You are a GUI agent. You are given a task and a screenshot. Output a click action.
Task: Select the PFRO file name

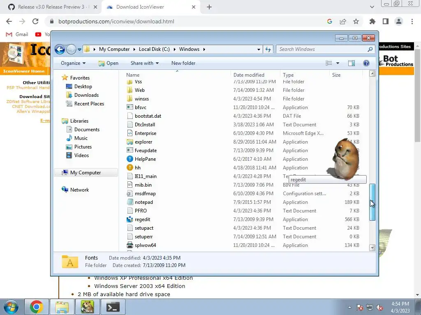tap(141, 211)
